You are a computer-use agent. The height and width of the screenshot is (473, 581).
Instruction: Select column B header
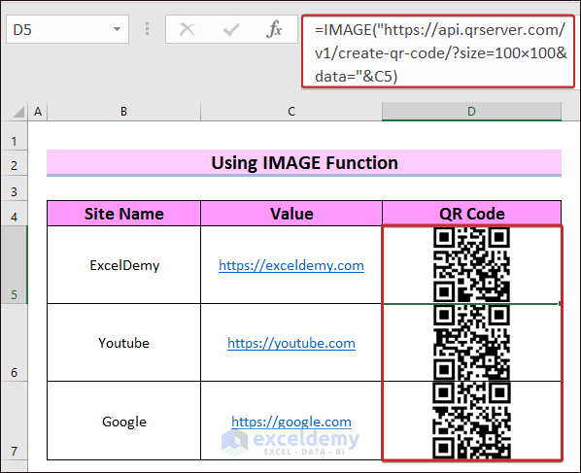point(123,112)
